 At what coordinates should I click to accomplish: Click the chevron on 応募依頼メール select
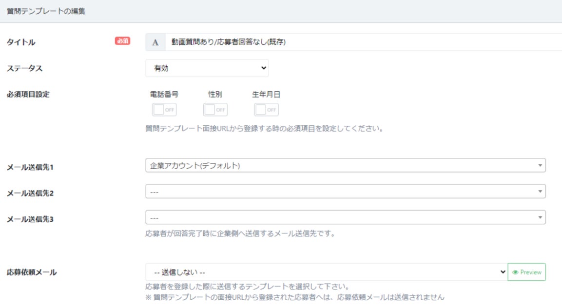tap(503, 272)
